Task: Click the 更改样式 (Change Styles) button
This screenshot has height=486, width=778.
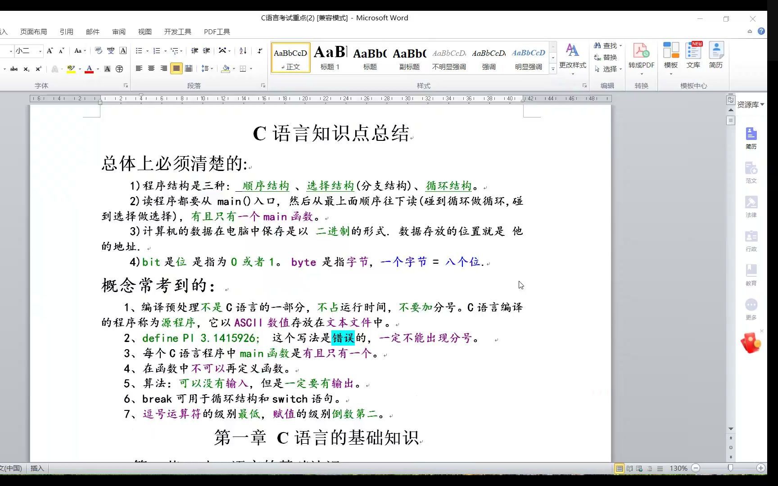Action: (x=573, y=57)
